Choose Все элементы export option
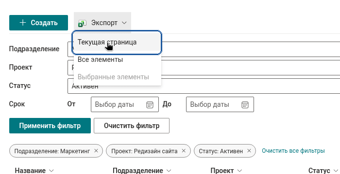 118,59
